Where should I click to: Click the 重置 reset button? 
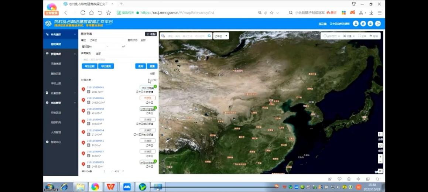[x=152, y=66]
